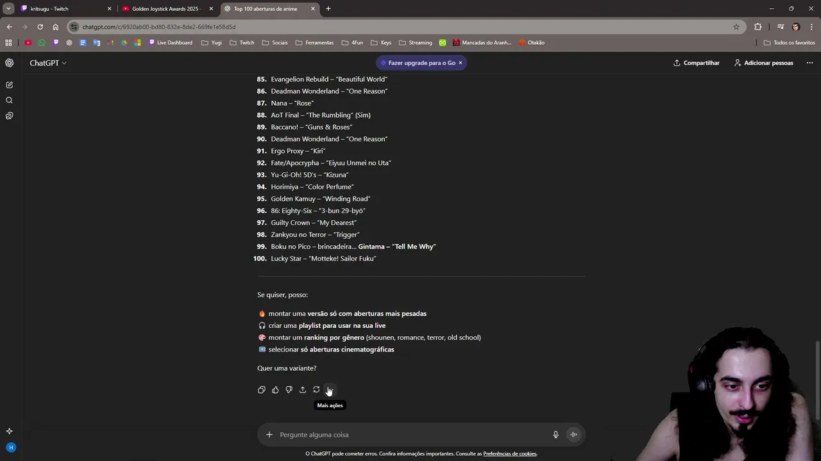The height and width of the screenshot is (461, 821).
Task: Open the Mancadas do Aranh... bookmark
Action: pos(482,43)
